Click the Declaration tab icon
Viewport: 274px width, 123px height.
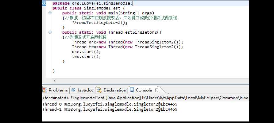(99, 90)
